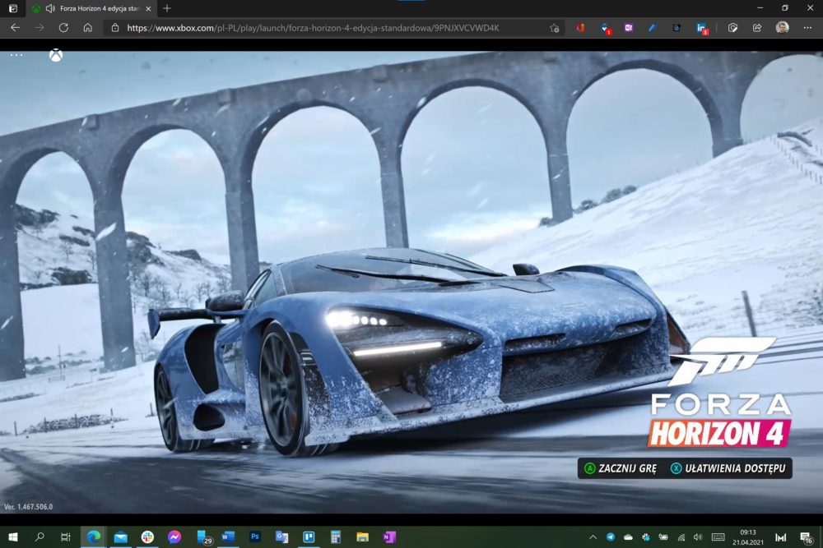
Task: Open Windows taskbar search
Action: (x=40, y=537)
